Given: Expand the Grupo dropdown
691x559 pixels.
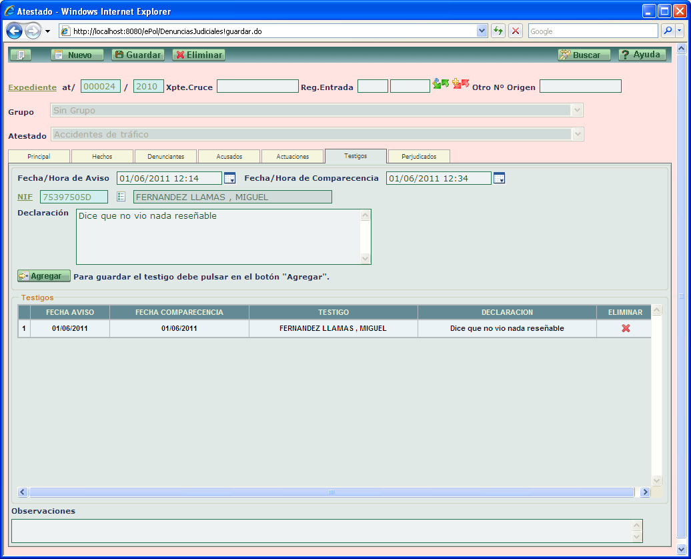Looking at the screenshot, I should pos(578,111).
